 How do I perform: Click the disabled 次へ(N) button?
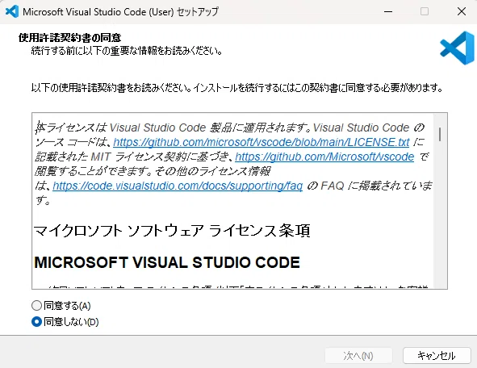click(x=358, y=356)
